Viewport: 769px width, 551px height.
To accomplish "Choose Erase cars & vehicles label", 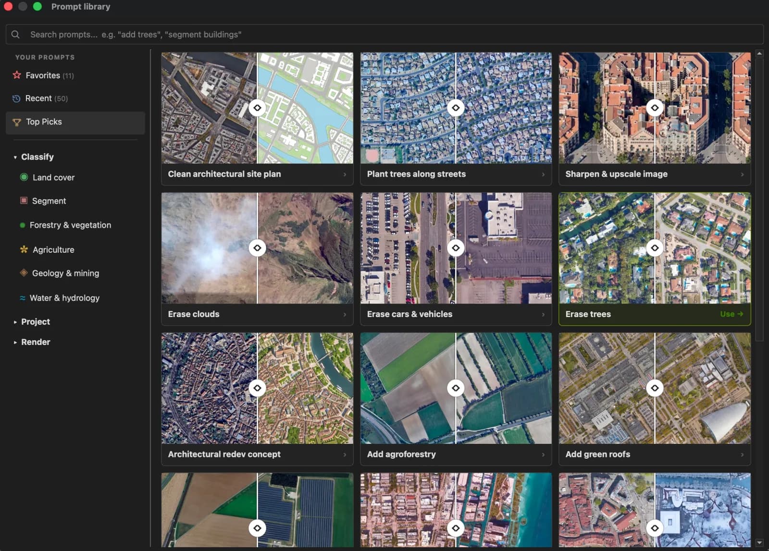I will [x=409, y=314].
